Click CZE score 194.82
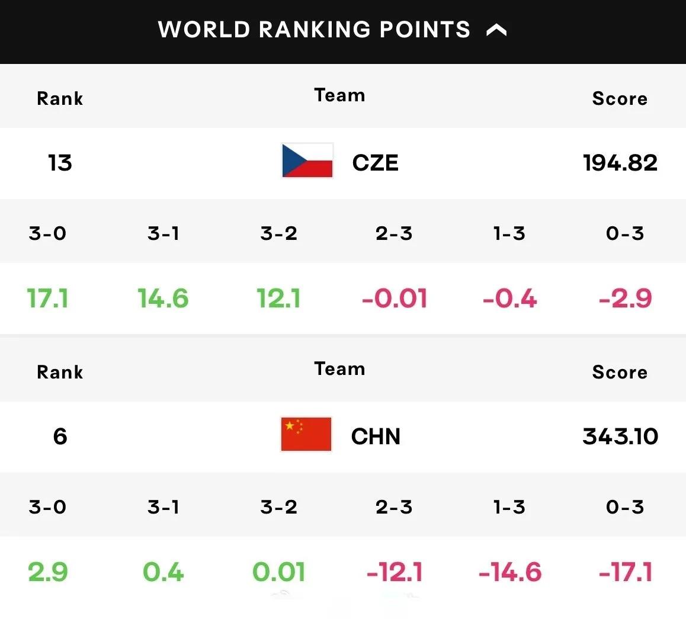The width and height of the screenshot is (686, 619). pos(620,163)
